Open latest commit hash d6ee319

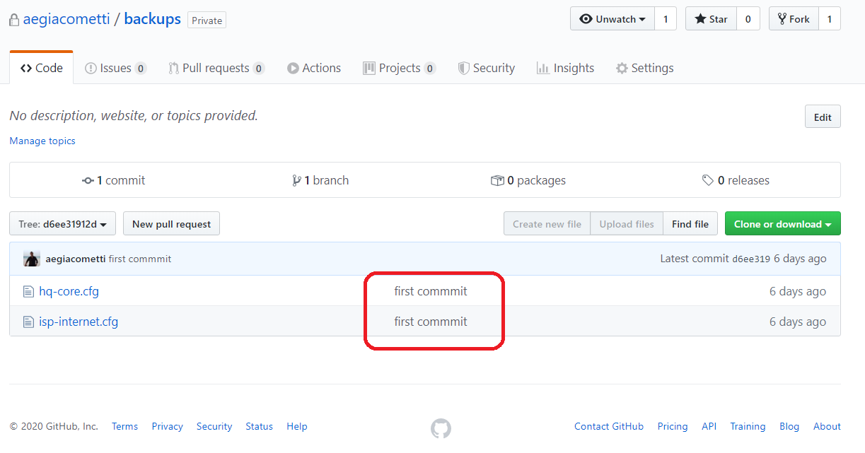[751, 259]
